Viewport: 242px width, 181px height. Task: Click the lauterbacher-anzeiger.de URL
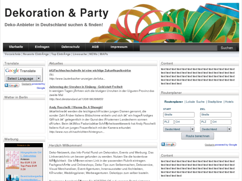(x=77, y=79)
